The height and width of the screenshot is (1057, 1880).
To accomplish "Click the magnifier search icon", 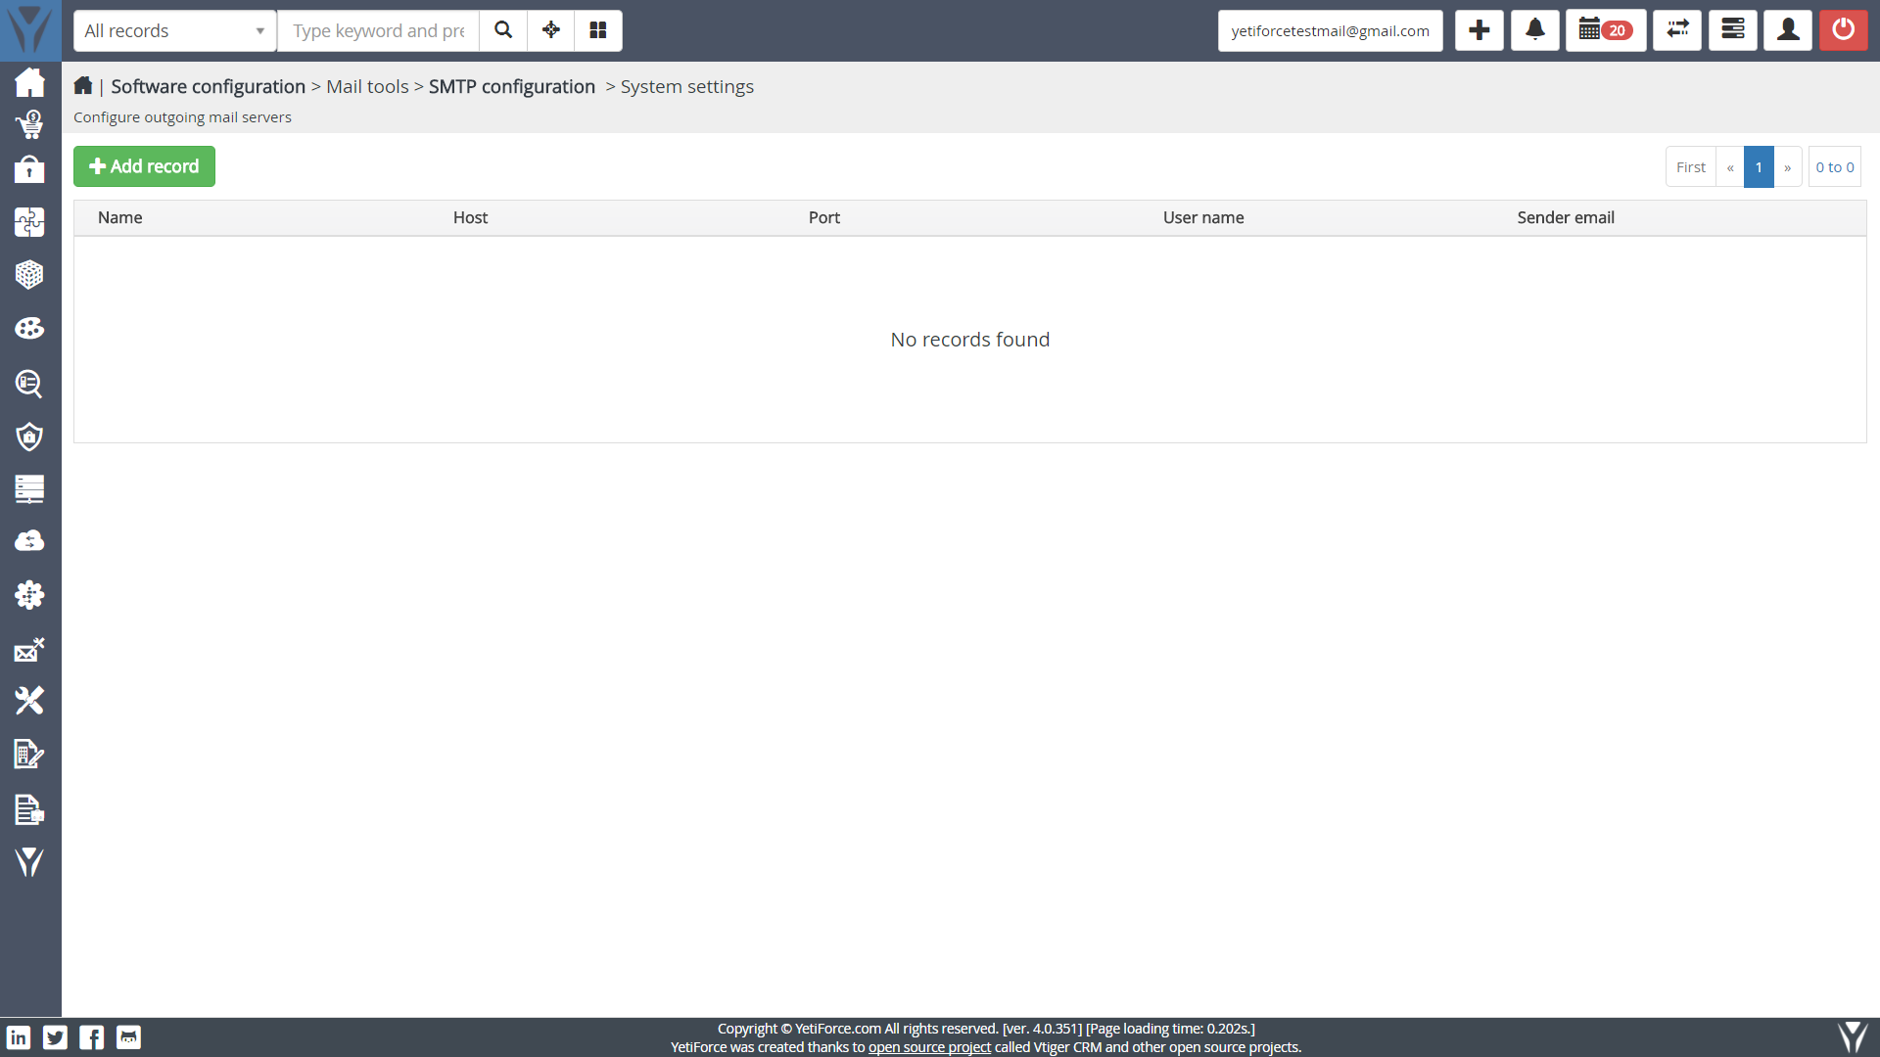I will coord(503,30).
